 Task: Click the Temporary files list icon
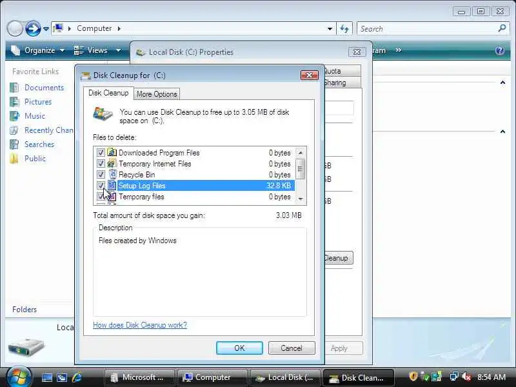[112, 197]
